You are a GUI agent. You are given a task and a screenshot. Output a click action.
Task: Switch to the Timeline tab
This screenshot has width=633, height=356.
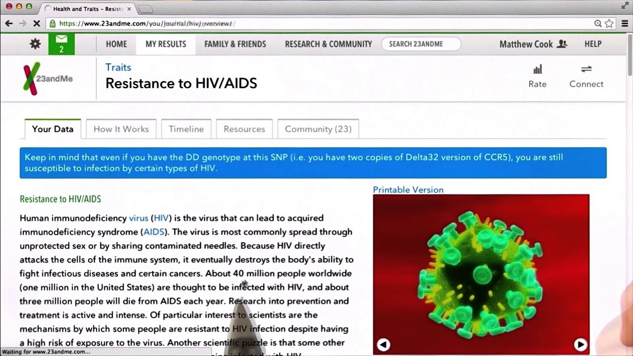(x=186, y=129)
